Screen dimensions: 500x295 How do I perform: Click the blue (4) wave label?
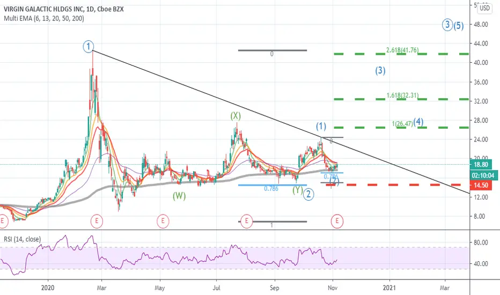(x=418, y=122)
